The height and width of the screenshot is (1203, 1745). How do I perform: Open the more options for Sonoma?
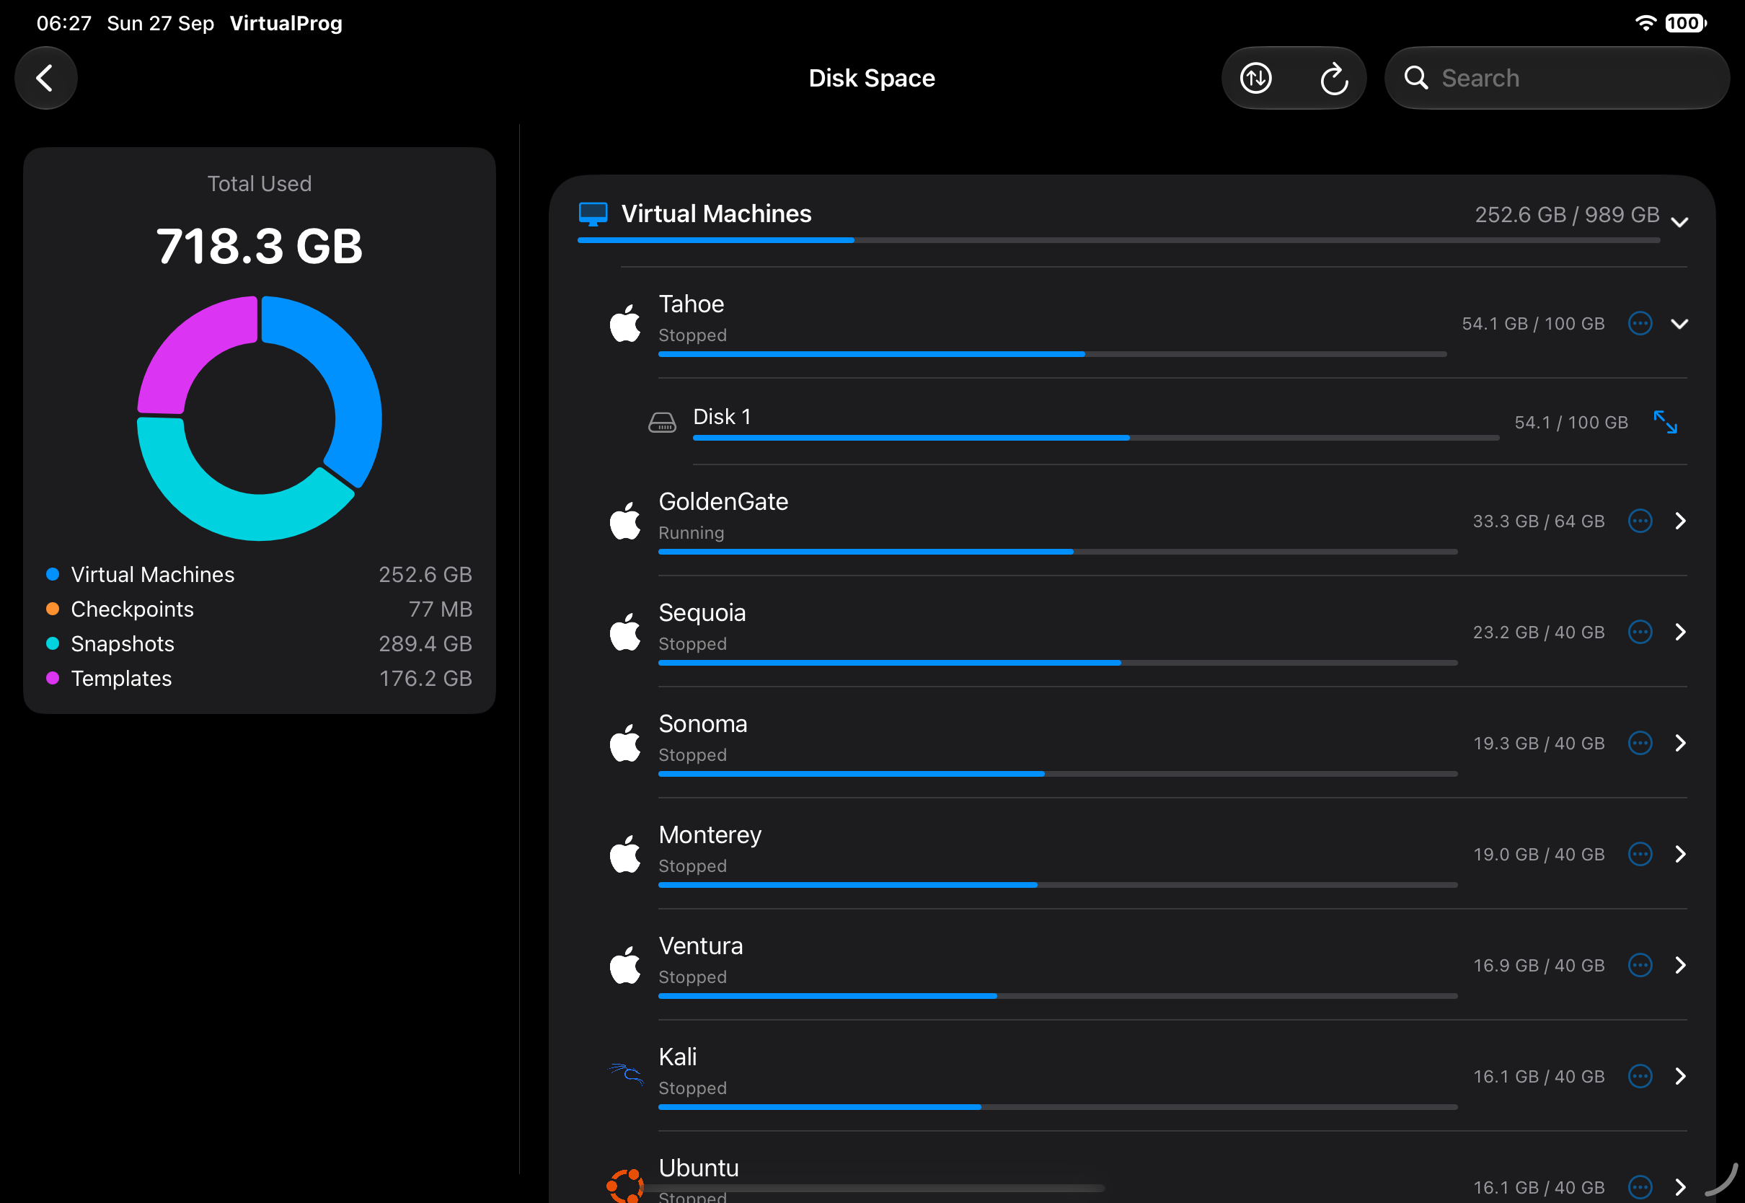point(1640,743)
